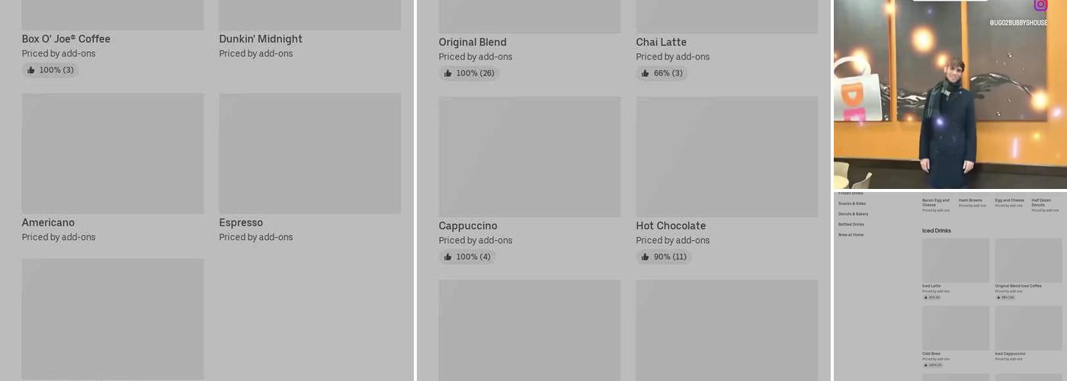Click thumbs-up rating under small Cold Brew

pyautogui.click(x=932, y=365)
